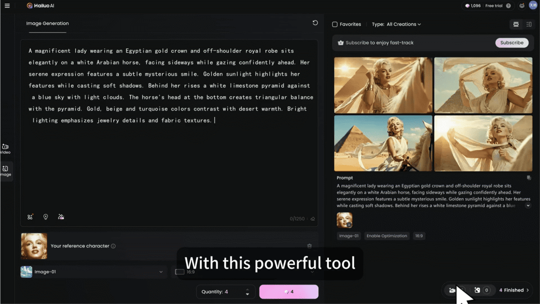Click the pink generate button showing 4
This screenshot has width=540, height=304.
288,291
